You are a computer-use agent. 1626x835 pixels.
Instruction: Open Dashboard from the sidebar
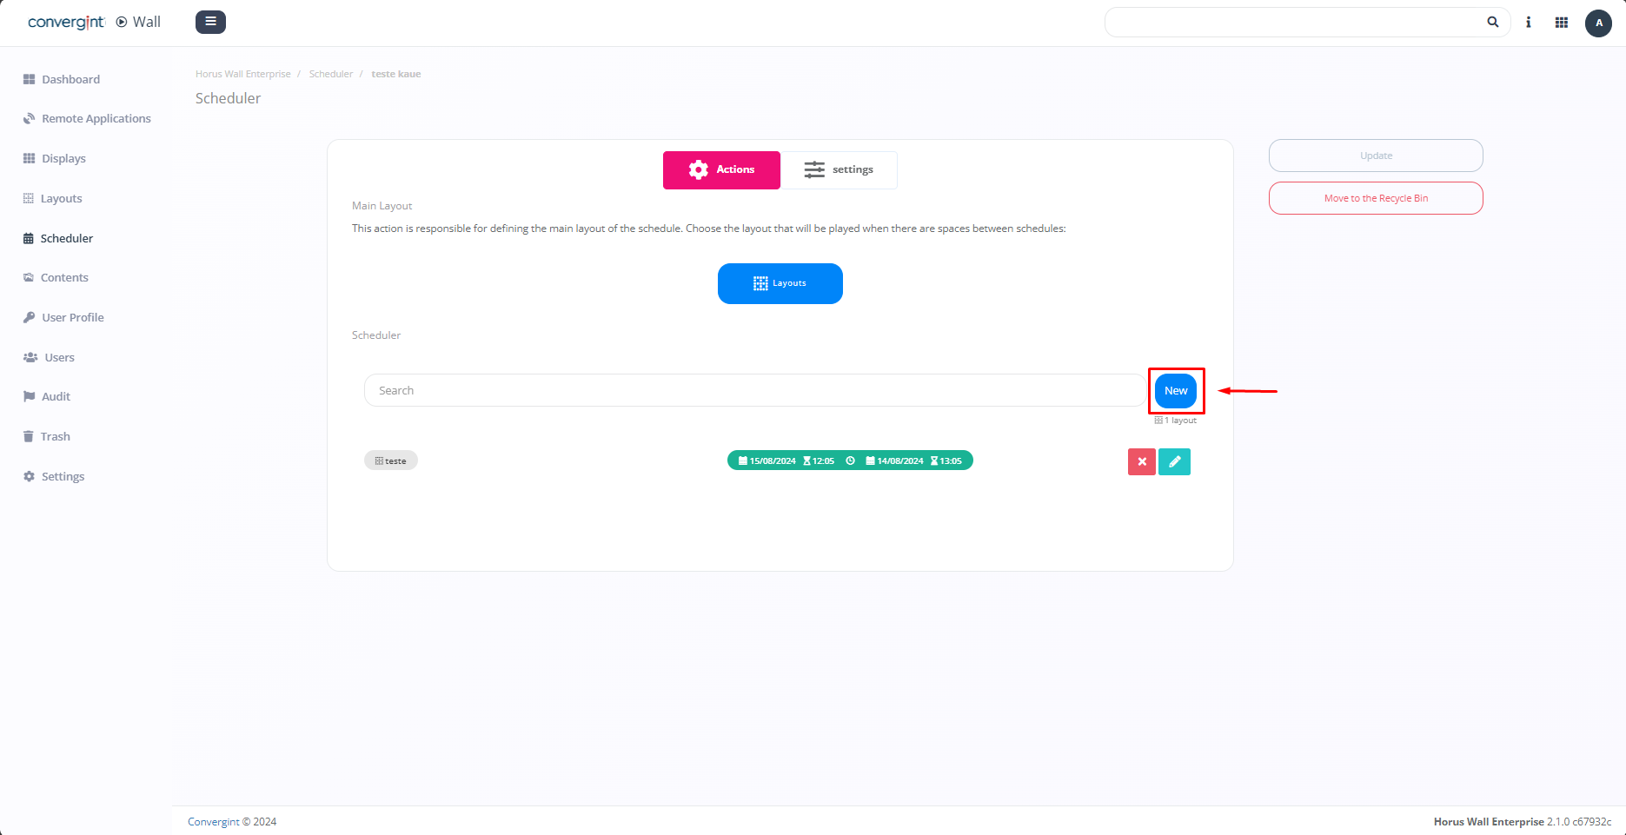[70, 79]
